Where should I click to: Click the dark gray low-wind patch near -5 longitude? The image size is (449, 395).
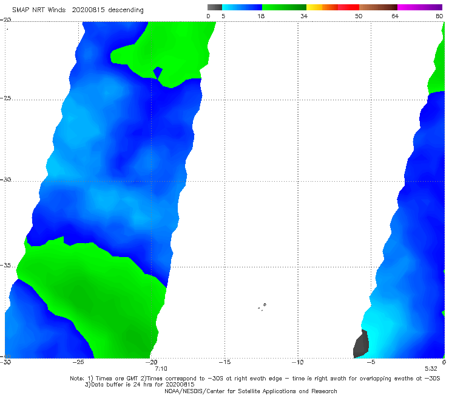[x=361, y=344]
